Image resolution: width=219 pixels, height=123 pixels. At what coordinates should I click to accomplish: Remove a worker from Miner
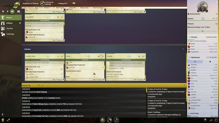102,56
